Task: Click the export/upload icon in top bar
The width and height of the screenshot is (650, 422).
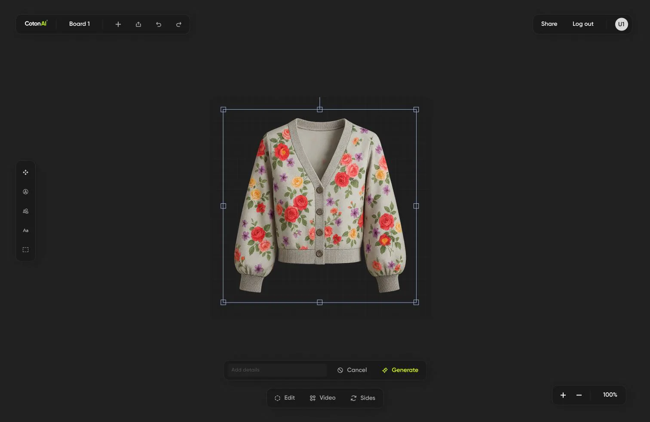Action: (x=138, y=24)
